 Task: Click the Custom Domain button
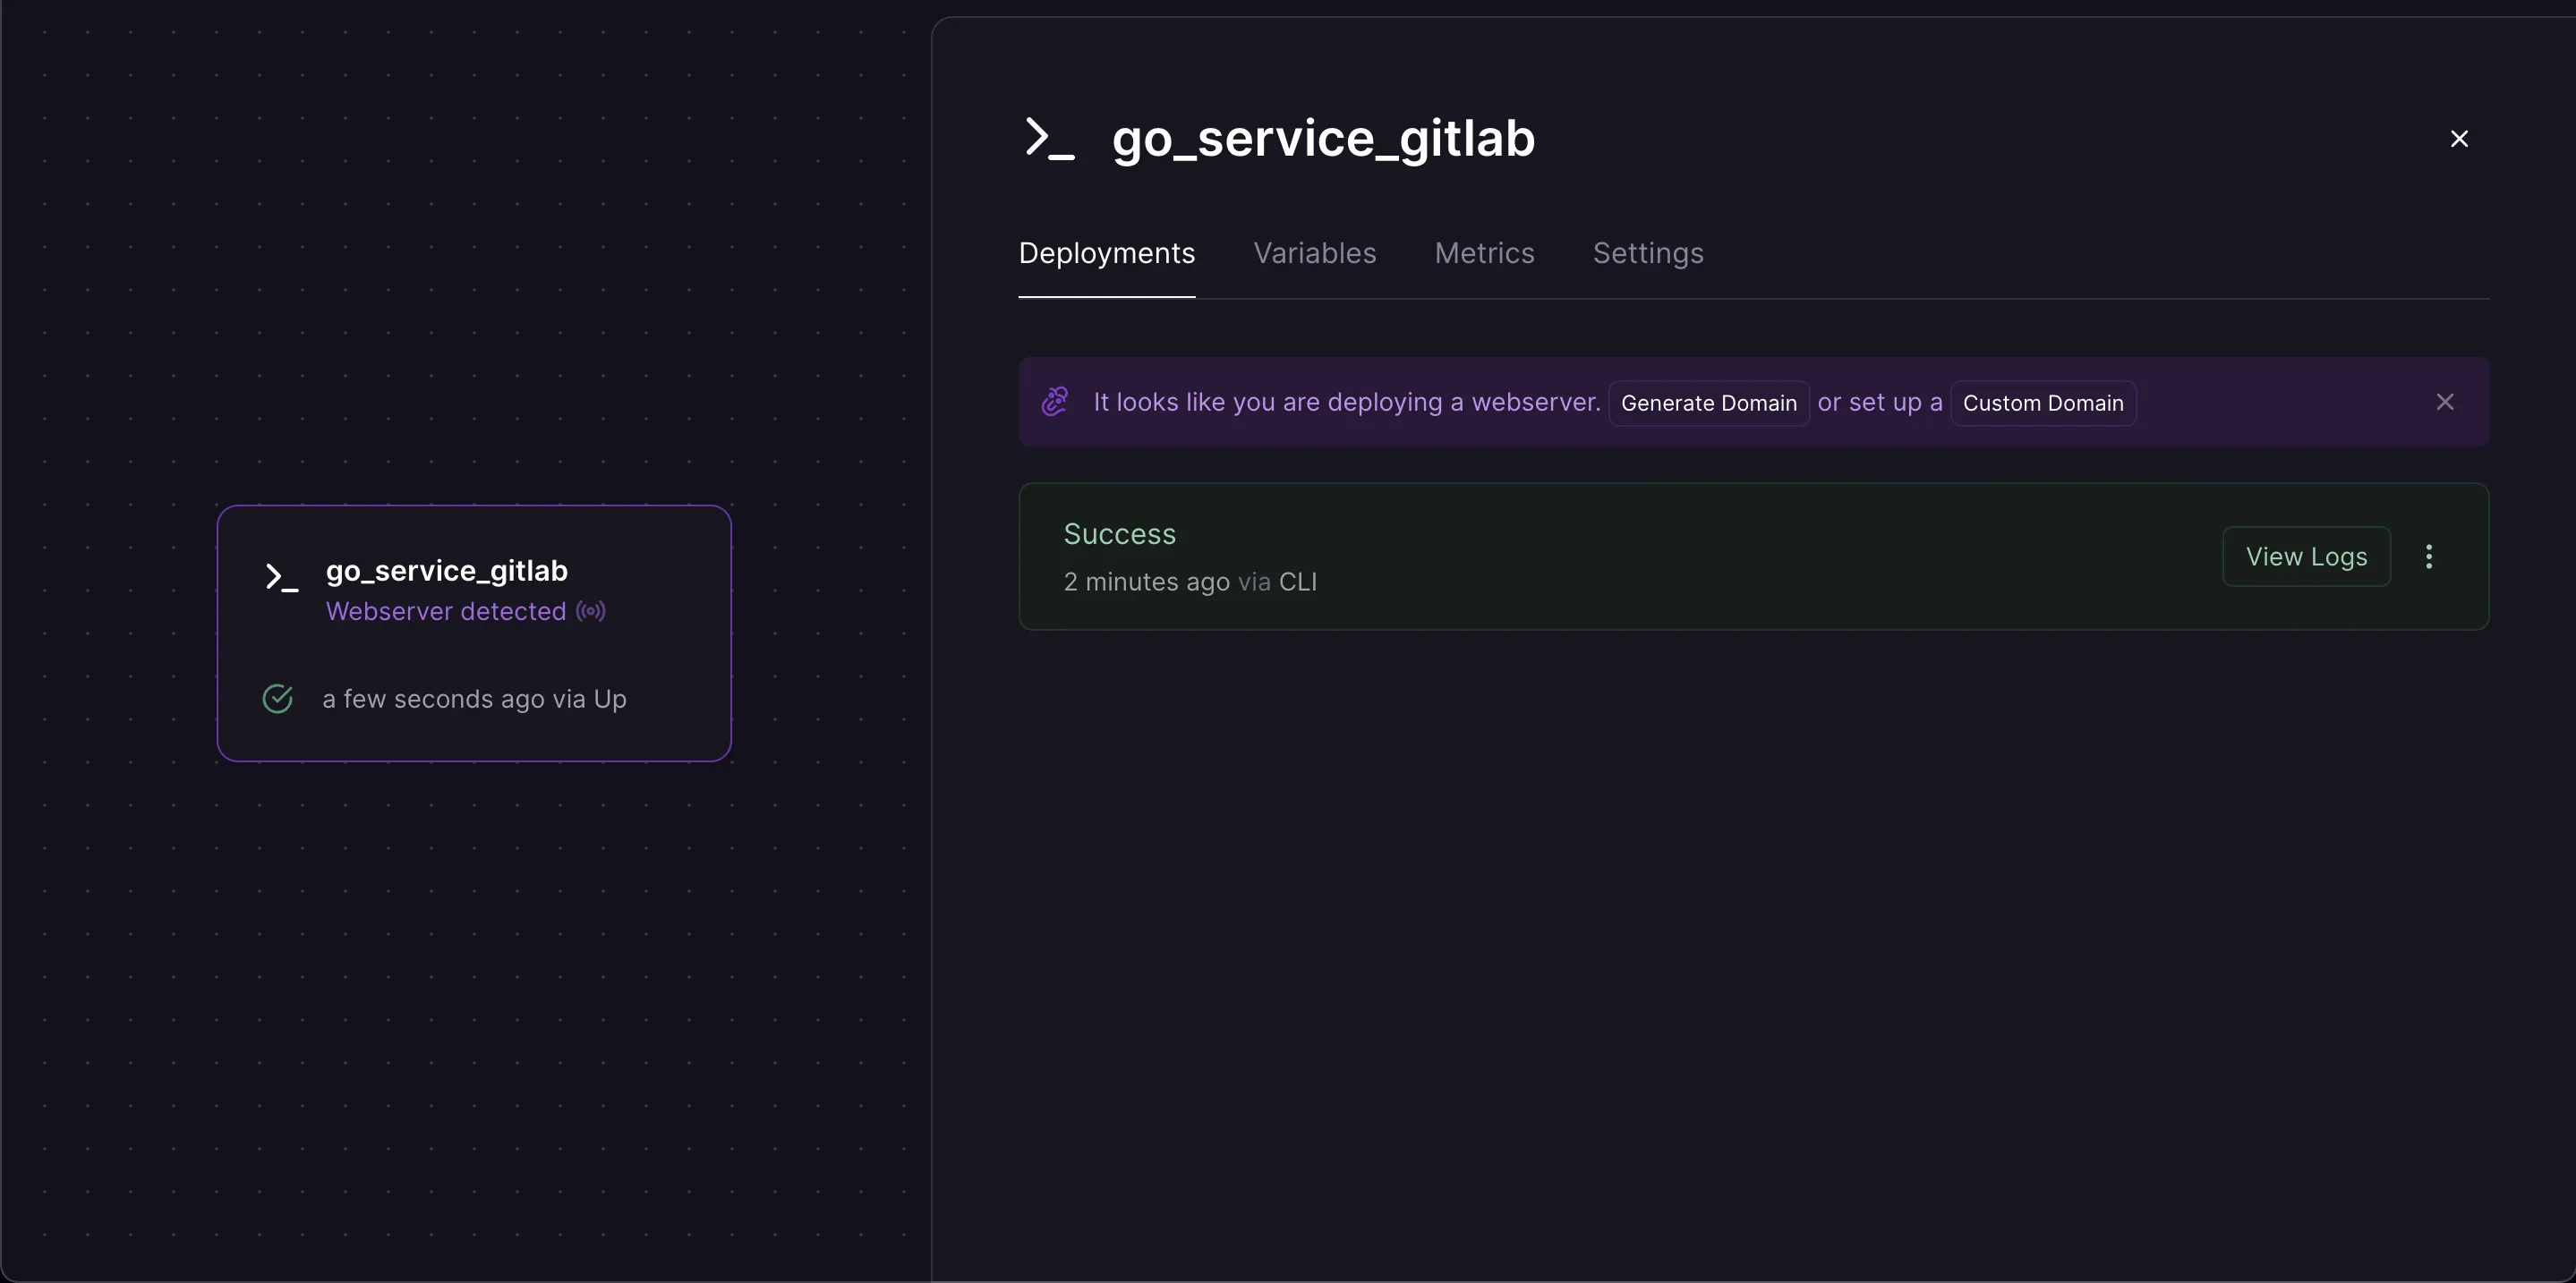pyautogui.click(x=2042, y=403)
